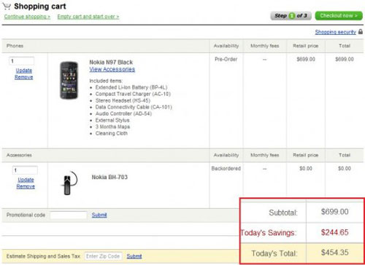The width and height of the screenshot is (365, 265).
Task: Click the padlock icon near Shopping security
Action: tap(361, 31)
